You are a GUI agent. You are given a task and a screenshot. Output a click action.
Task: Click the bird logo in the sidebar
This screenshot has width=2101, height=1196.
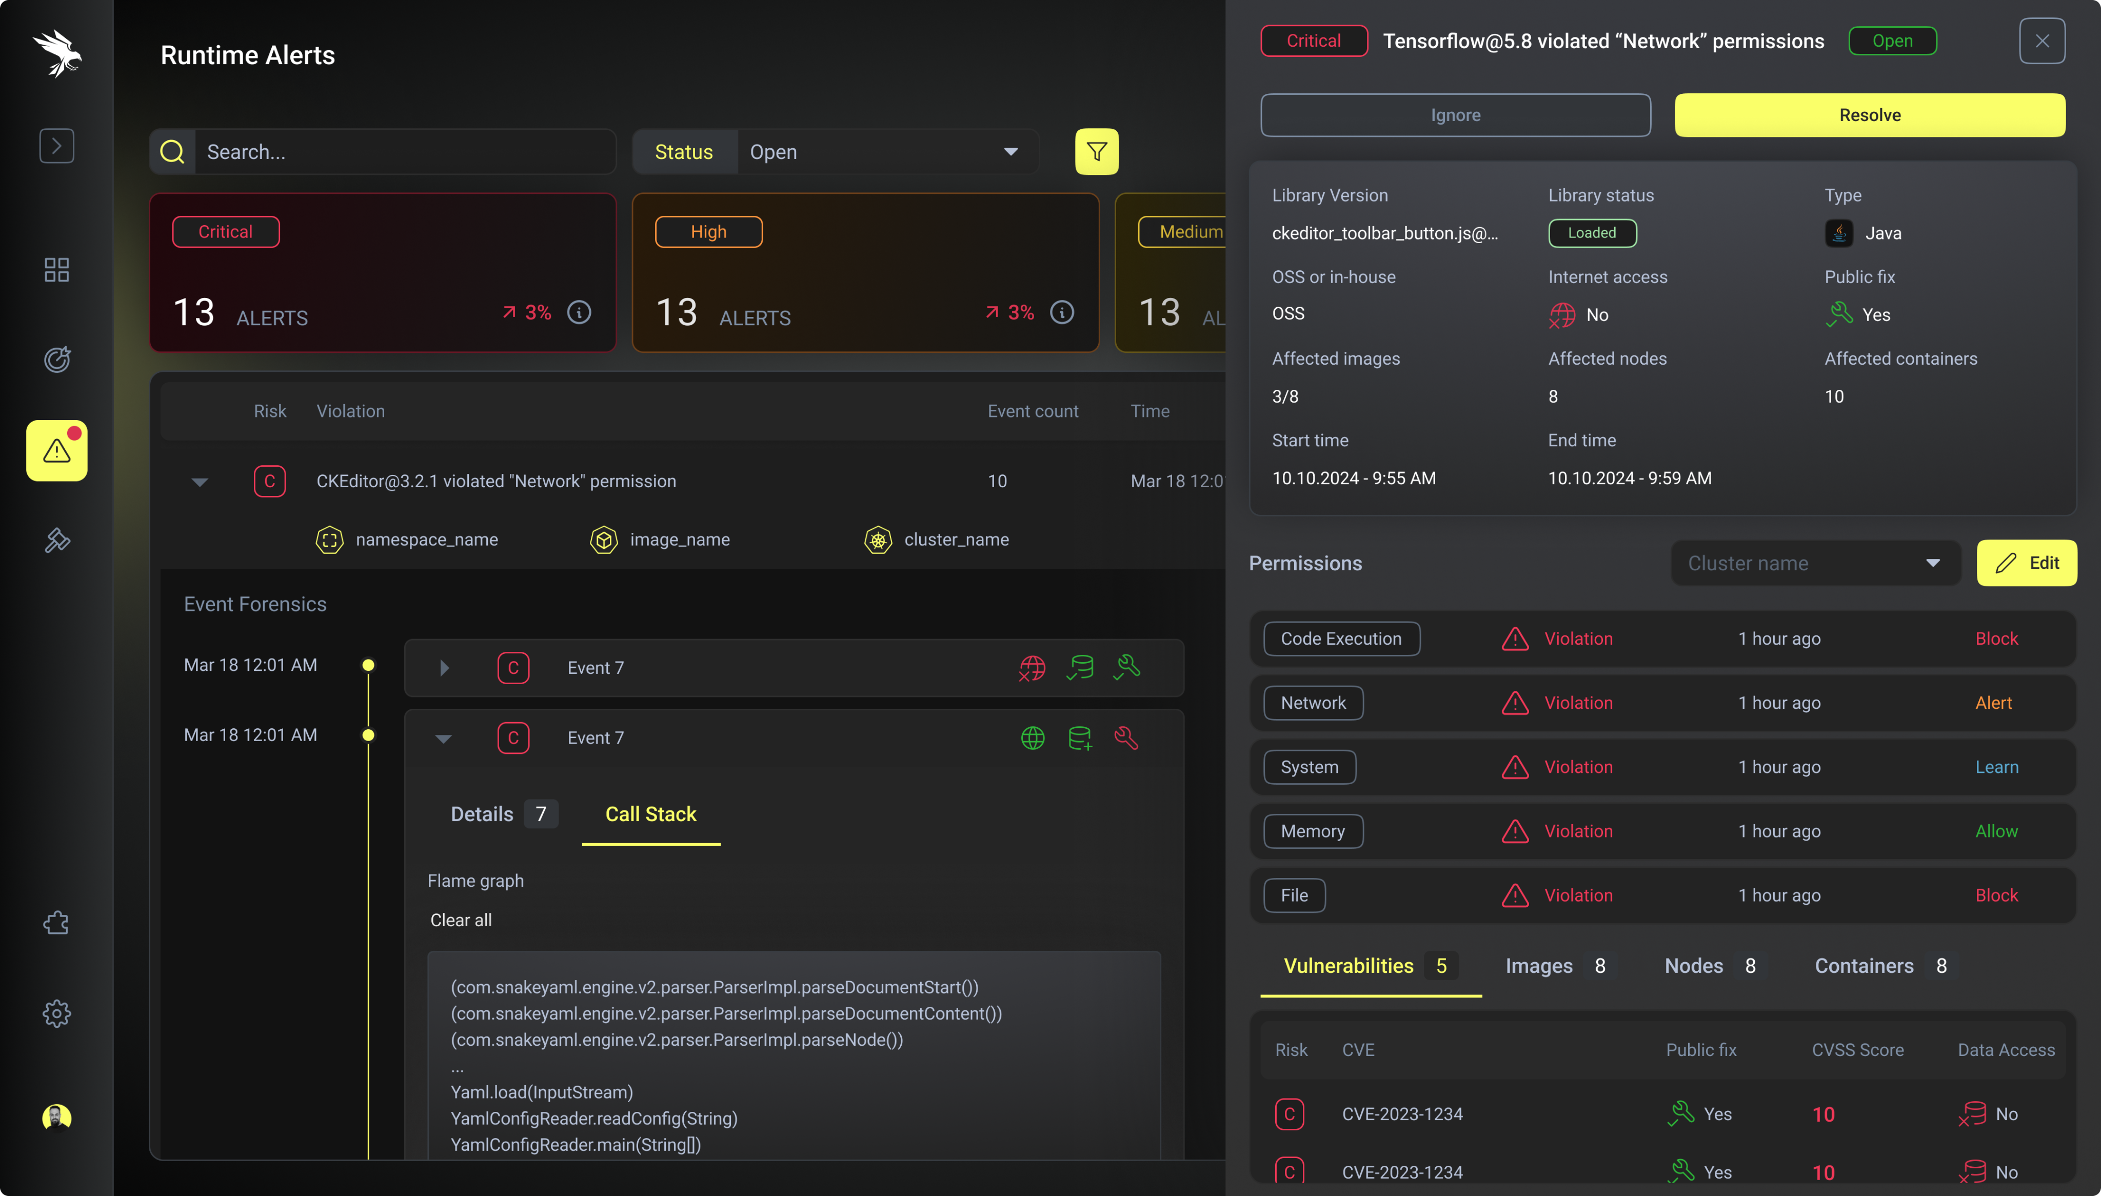click(x=56, y=53)
